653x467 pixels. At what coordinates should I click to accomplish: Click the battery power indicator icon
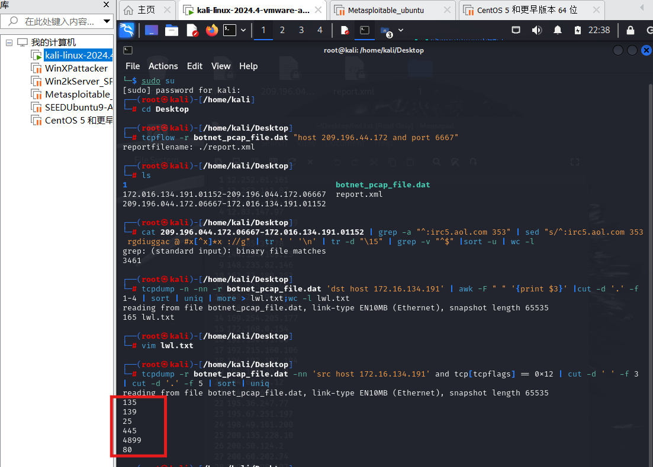[x=578, y=30]
